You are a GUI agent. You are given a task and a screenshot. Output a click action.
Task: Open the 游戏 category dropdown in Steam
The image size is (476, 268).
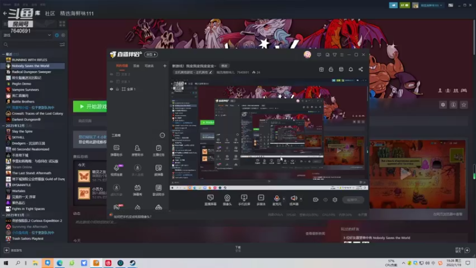click(27, 35)
